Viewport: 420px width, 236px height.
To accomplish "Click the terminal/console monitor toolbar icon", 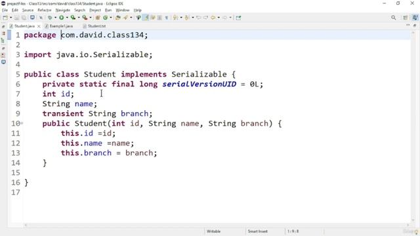I will tap(32, 18).
